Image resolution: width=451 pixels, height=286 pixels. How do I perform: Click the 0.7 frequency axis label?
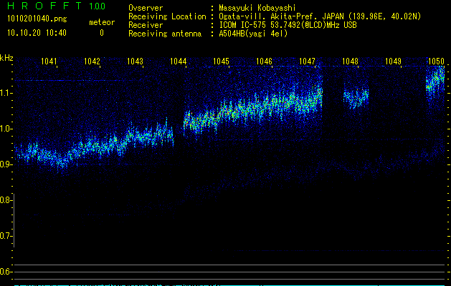[6, 236]
